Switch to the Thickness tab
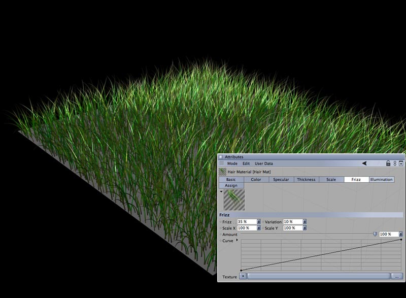The width and height of the screenshot is (406, 298). [306, 180]
